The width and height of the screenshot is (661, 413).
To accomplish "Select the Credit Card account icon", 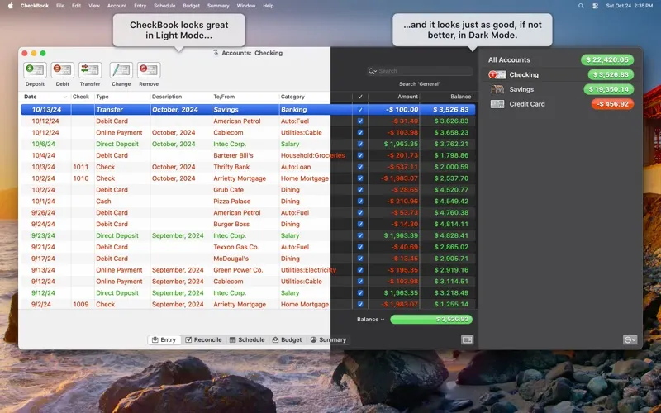I will [x=497, y=104].
